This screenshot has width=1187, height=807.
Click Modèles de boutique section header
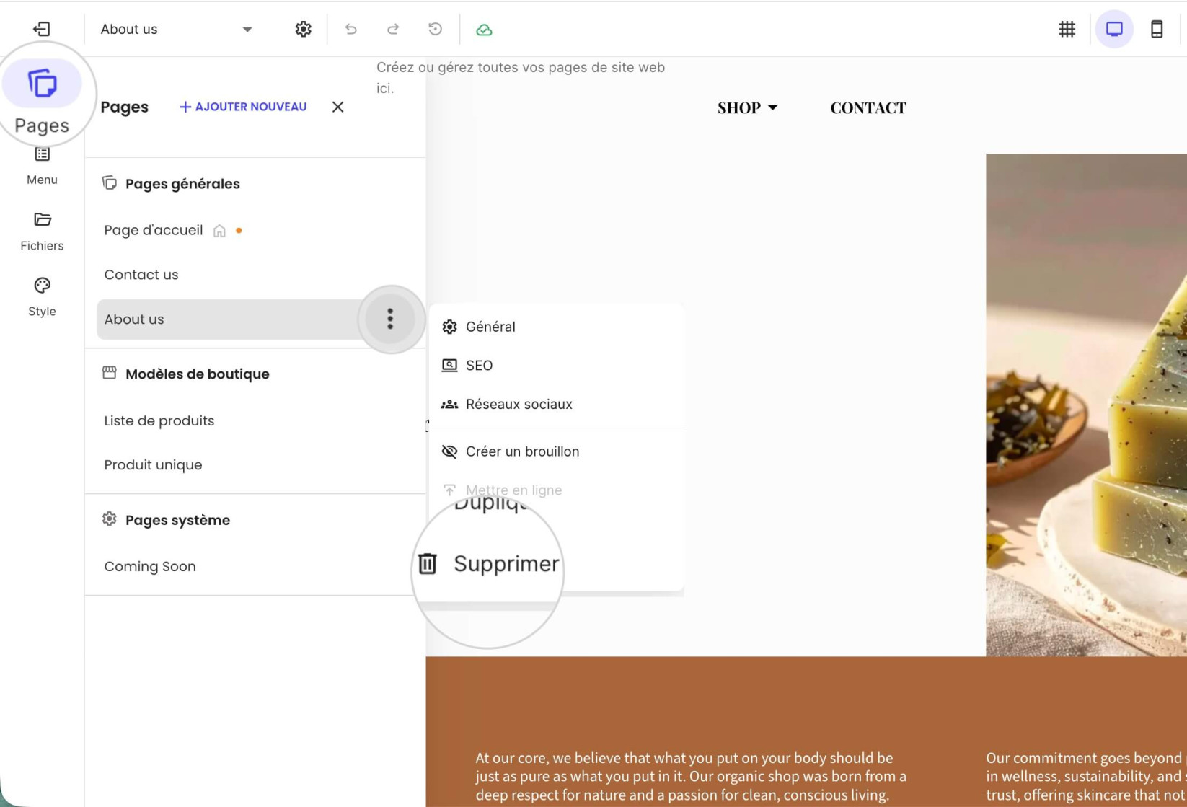197,374
